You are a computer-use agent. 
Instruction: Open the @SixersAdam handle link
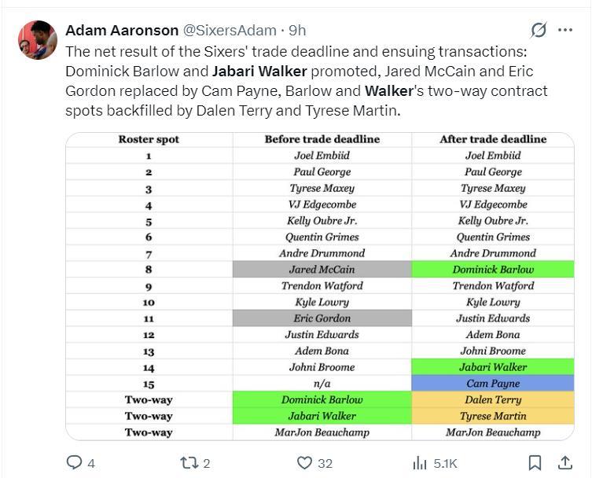click(x=230, y=31)
